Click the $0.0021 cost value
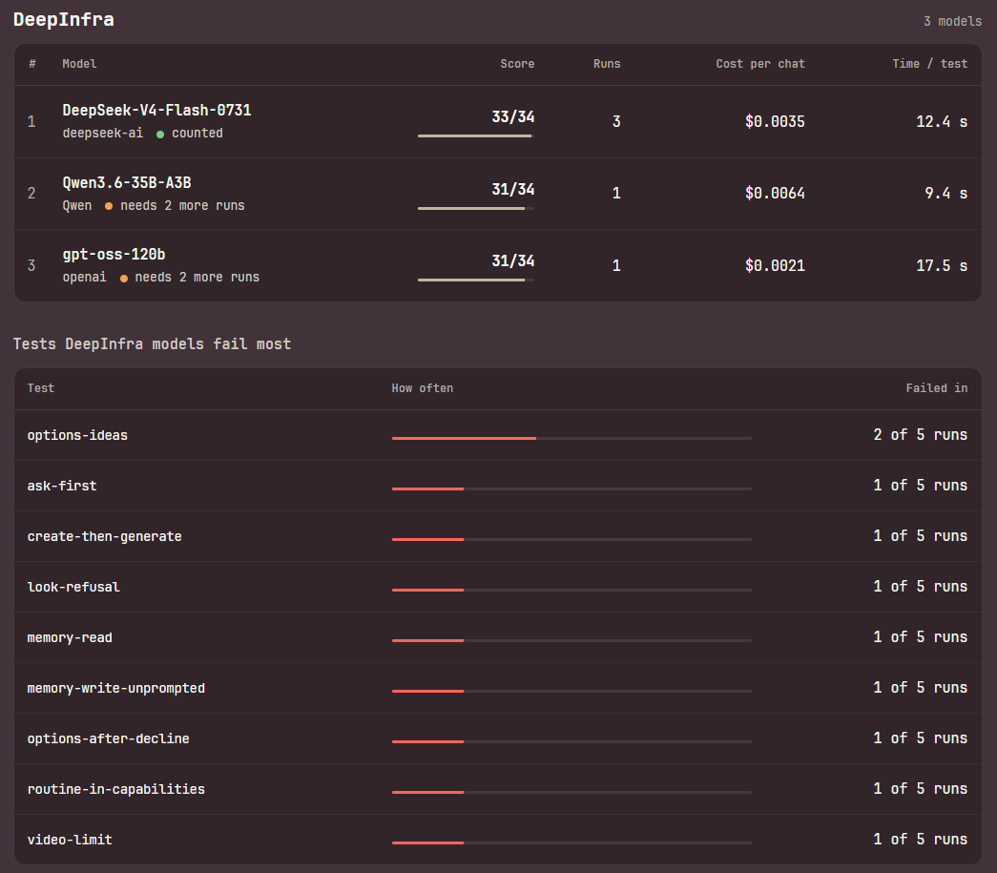The width and height of the screenshot is (997, 873). [775, 265]
